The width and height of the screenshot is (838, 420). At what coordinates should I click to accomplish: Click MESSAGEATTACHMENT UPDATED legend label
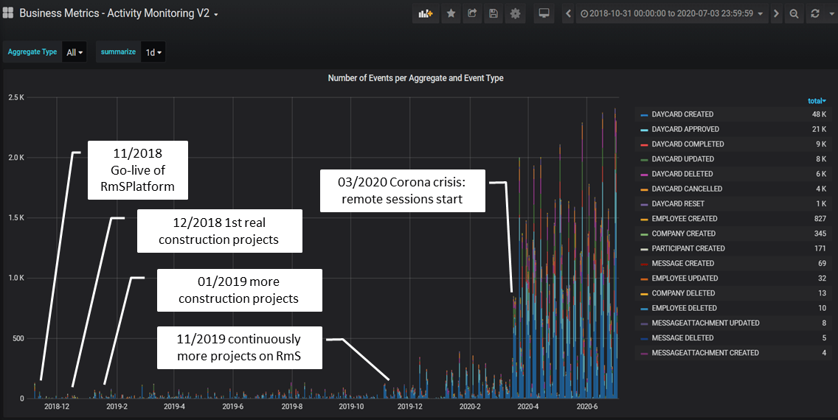point(705,323)
